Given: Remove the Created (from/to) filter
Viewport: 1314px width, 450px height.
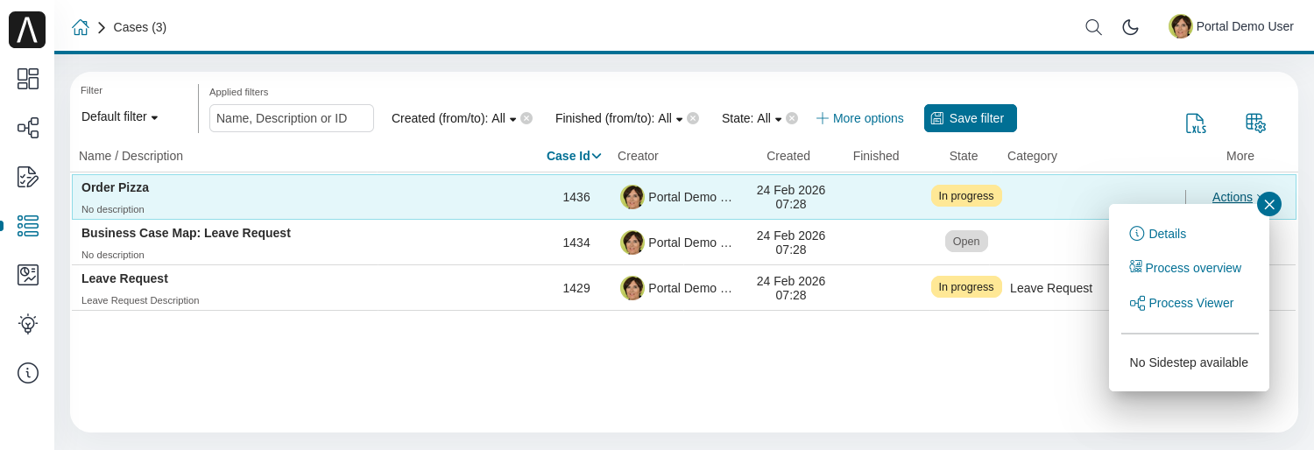Looking at the screenshot, I should [526, 118].
